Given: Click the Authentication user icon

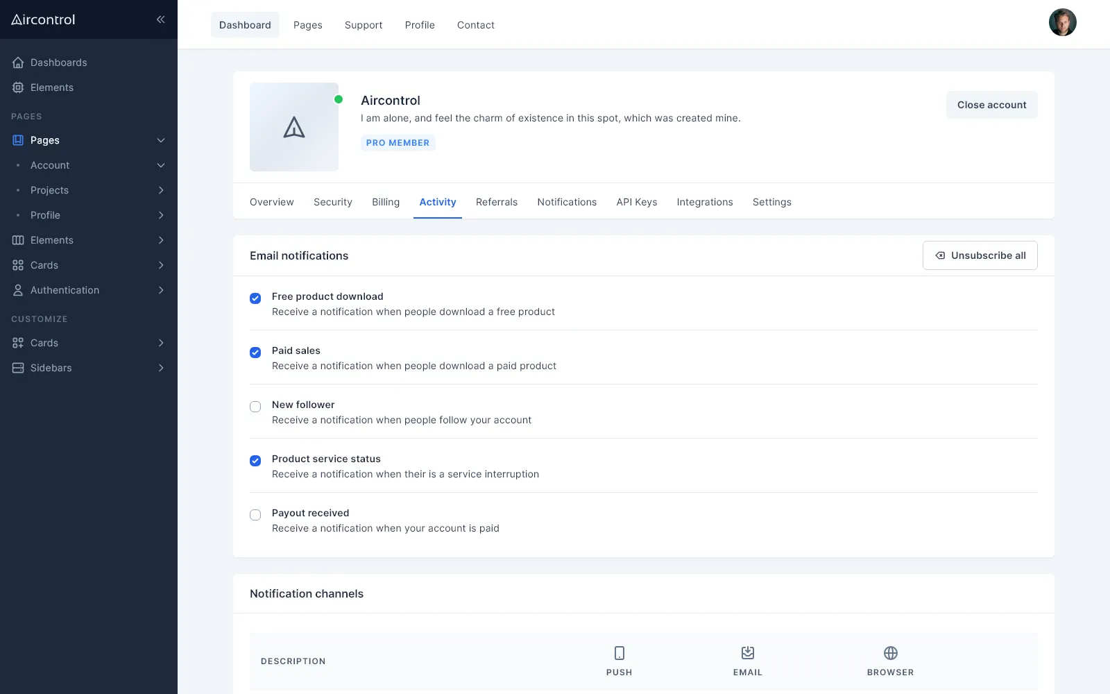Looking at the screenshot, I should (x=18, y=290).
